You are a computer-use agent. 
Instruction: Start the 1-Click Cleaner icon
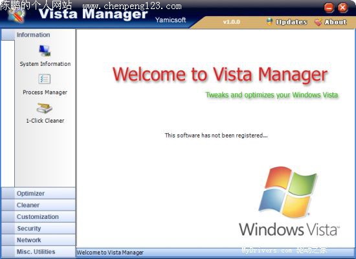click(45, 108)
